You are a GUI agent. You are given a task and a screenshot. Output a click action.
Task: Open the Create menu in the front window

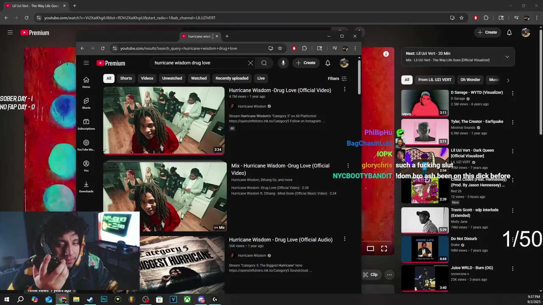tap(306, 63)
